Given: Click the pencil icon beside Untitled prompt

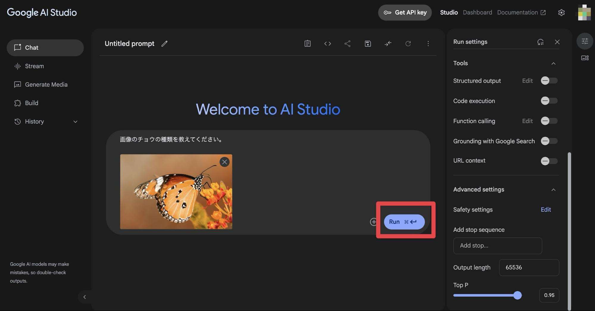Looking at the screenshot, I should pyautogui.click(x=164, y=44).
